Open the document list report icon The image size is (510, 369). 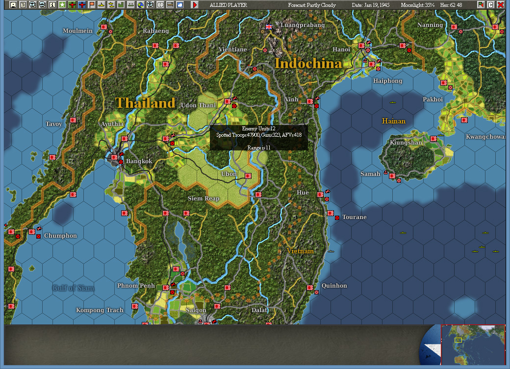click(x=23, y=5)
